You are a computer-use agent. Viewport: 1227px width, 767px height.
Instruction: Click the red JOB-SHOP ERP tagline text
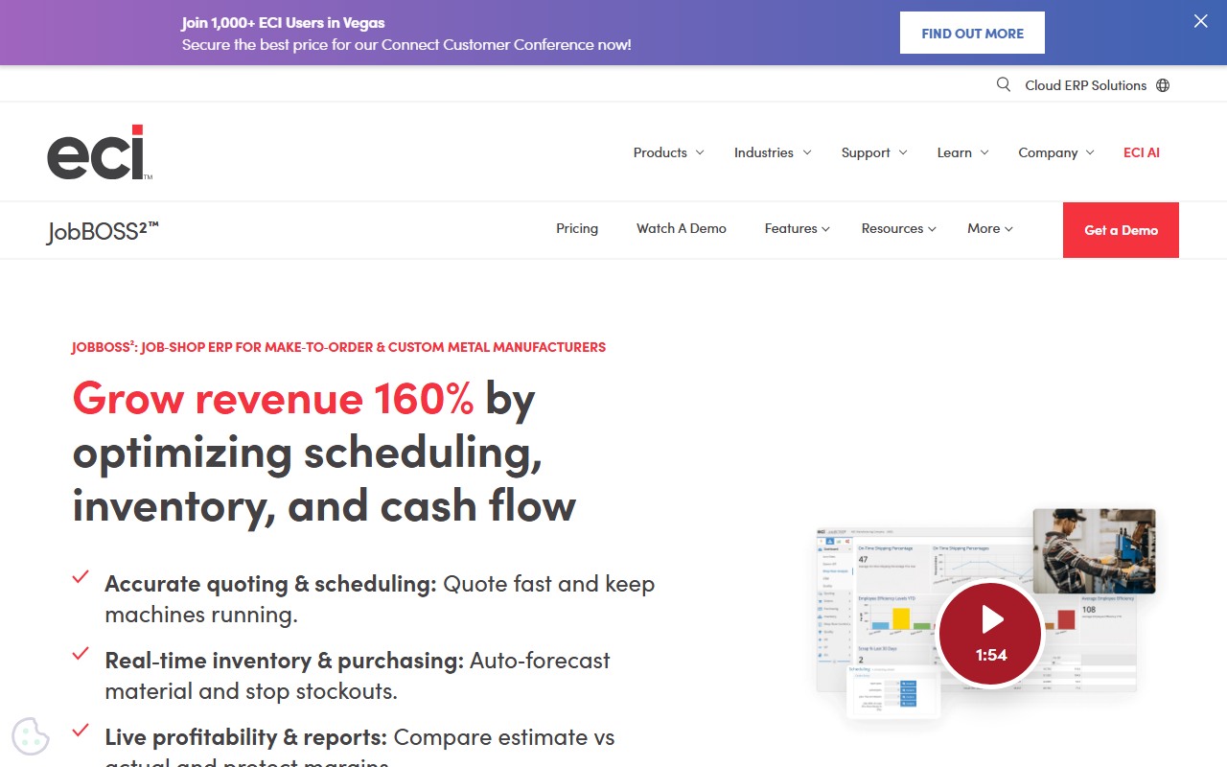pos(338,347)
